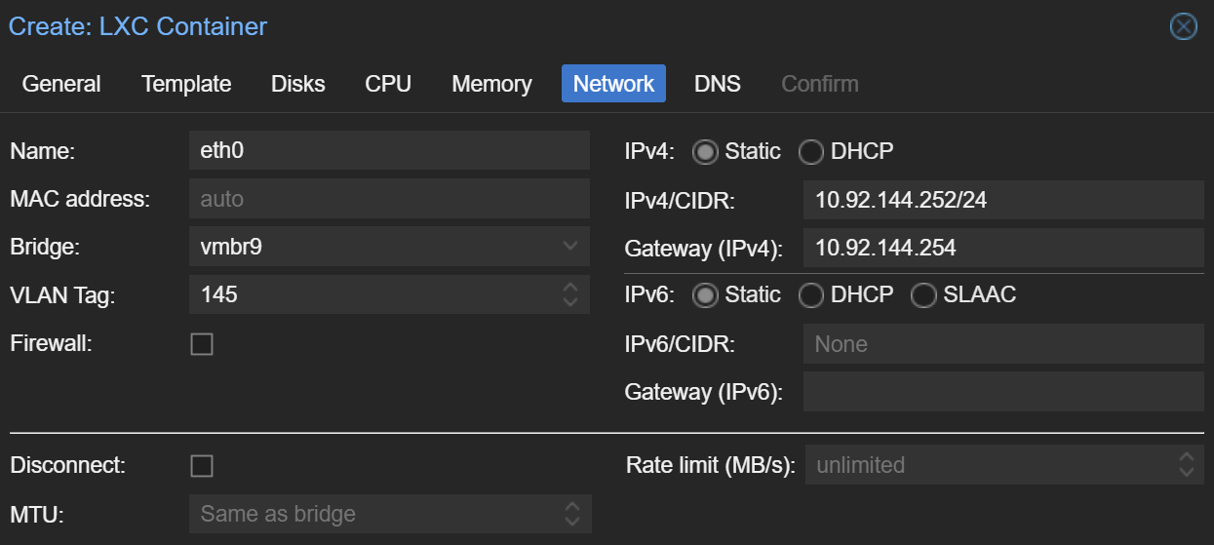The width and height of the screenshot is (1214, 545).
Task: Choose DHCP for IPv6
Action: 811,295
